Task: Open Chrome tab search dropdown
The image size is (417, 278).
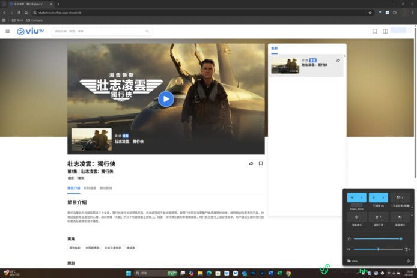Action: click(x=4, y=4)
